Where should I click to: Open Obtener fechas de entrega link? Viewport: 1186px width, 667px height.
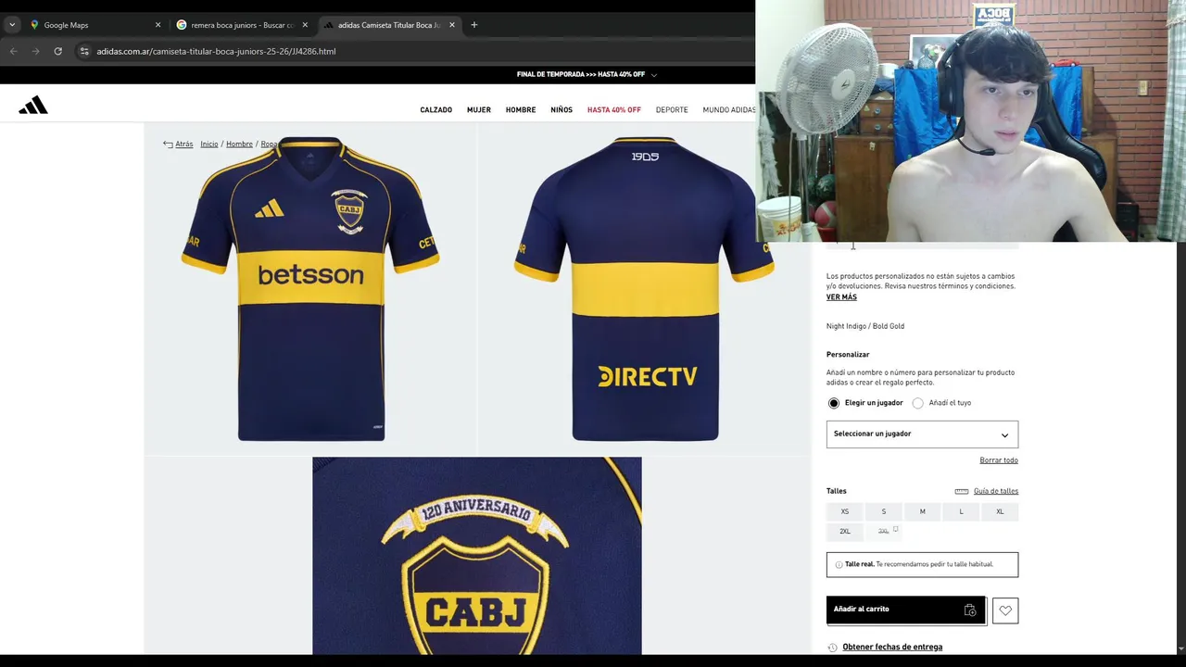click(x=892, y=648)
